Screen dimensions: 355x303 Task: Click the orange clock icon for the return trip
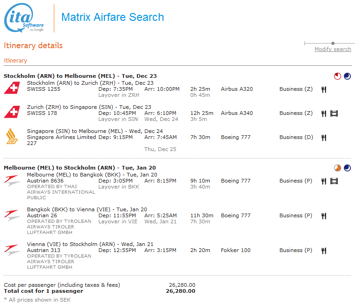[338, 168]
